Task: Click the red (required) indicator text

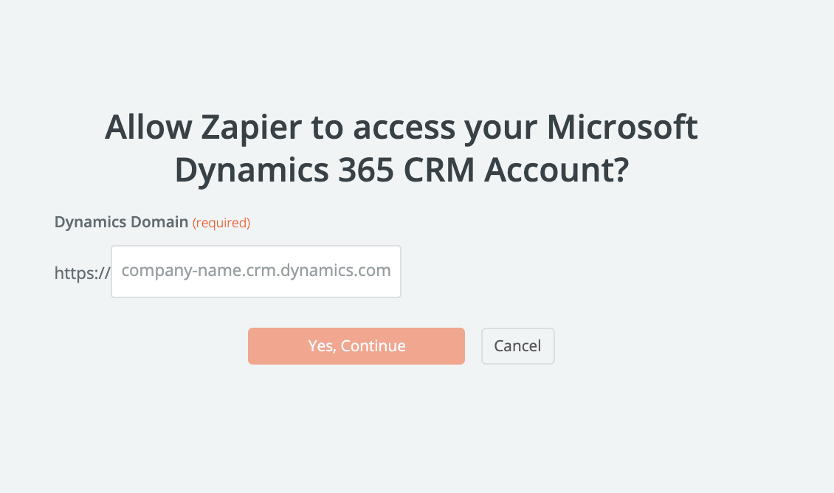Action: tap(221, 223)
